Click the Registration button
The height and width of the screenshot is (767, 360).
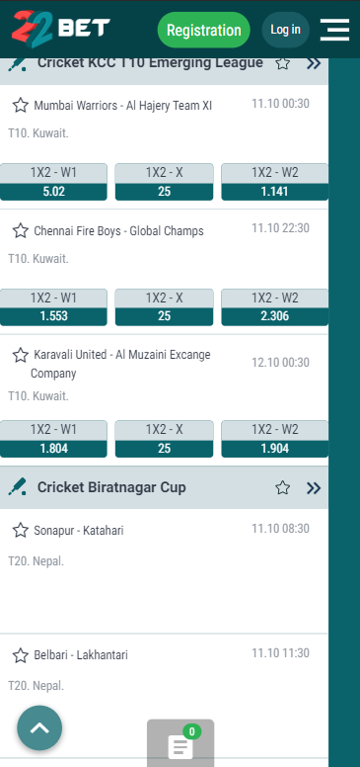point(203,30)
